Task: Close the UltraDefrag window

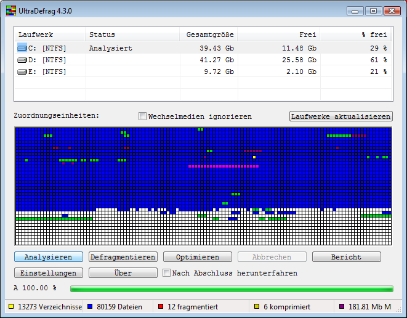Action: pos(392,11)
